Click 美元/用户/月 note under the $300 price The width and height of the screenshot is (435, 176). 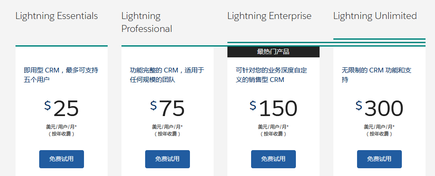pyautogui.click(x=379, y=127)
